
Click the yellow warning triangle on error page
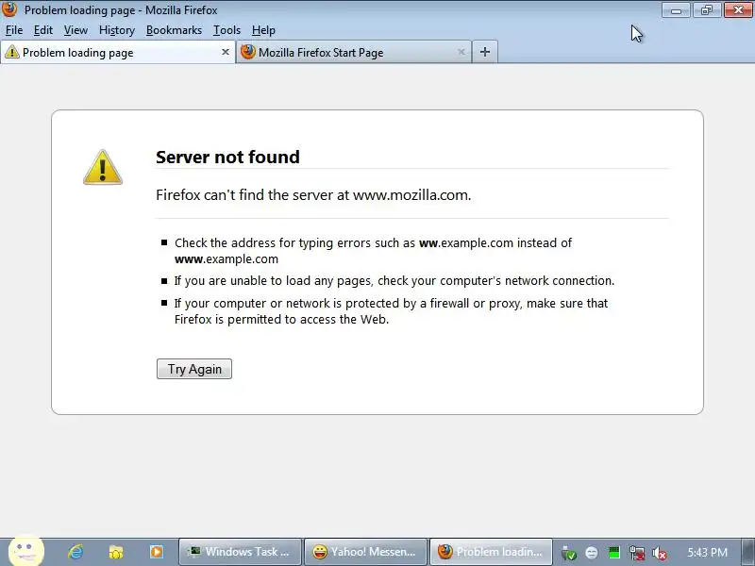click(103, 167)
